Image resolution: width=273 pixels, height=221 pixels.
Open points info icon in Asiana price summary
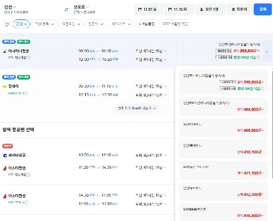click(x=258, y=57)
